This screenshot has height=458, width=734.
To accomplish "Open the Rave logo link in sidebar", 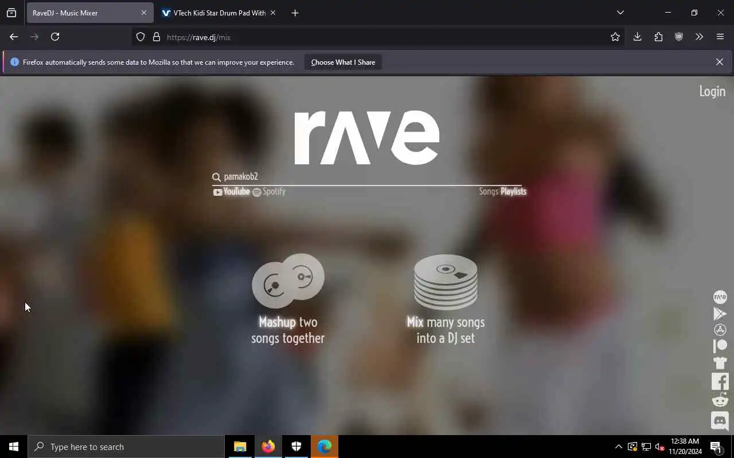I will tap(720, 297).
